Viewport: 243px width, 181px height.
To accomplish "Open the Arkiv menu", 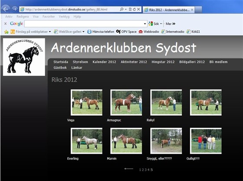I will 9,16.
